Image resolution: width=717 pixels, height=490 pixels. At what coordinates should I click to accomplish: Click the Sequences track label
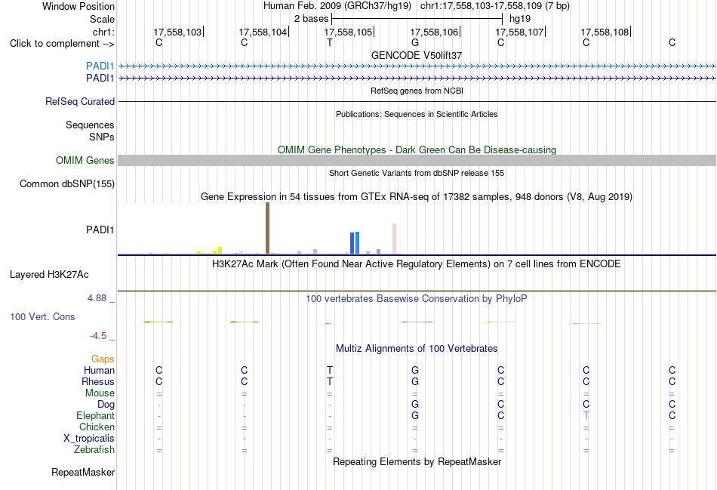point(90,125)
